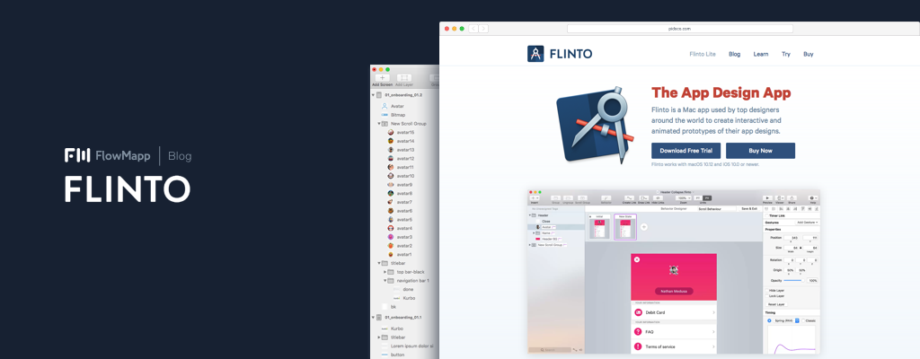Click Save & Exit button
The width and height of the screenshot is (920, 359).
[x=749, y=209]
